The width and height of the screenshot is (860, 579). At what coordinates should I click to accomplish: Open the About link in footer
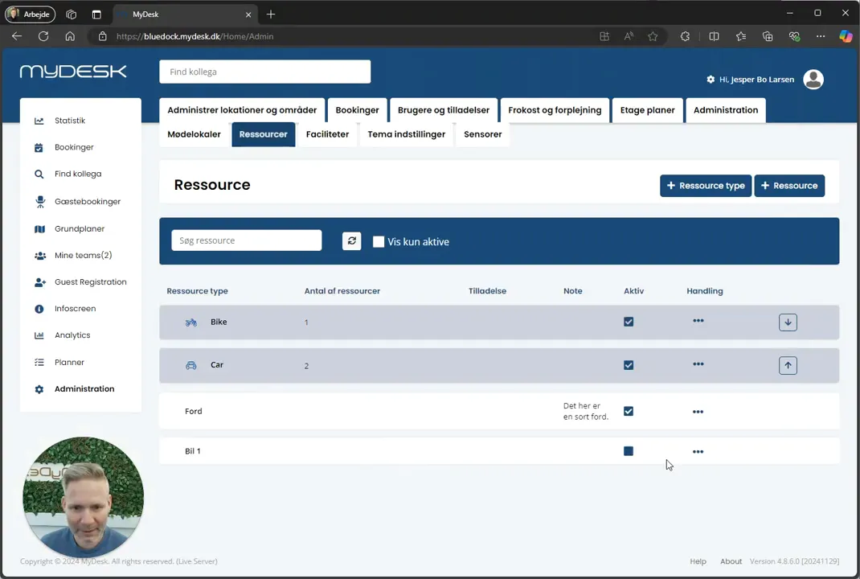click(731, 561)
